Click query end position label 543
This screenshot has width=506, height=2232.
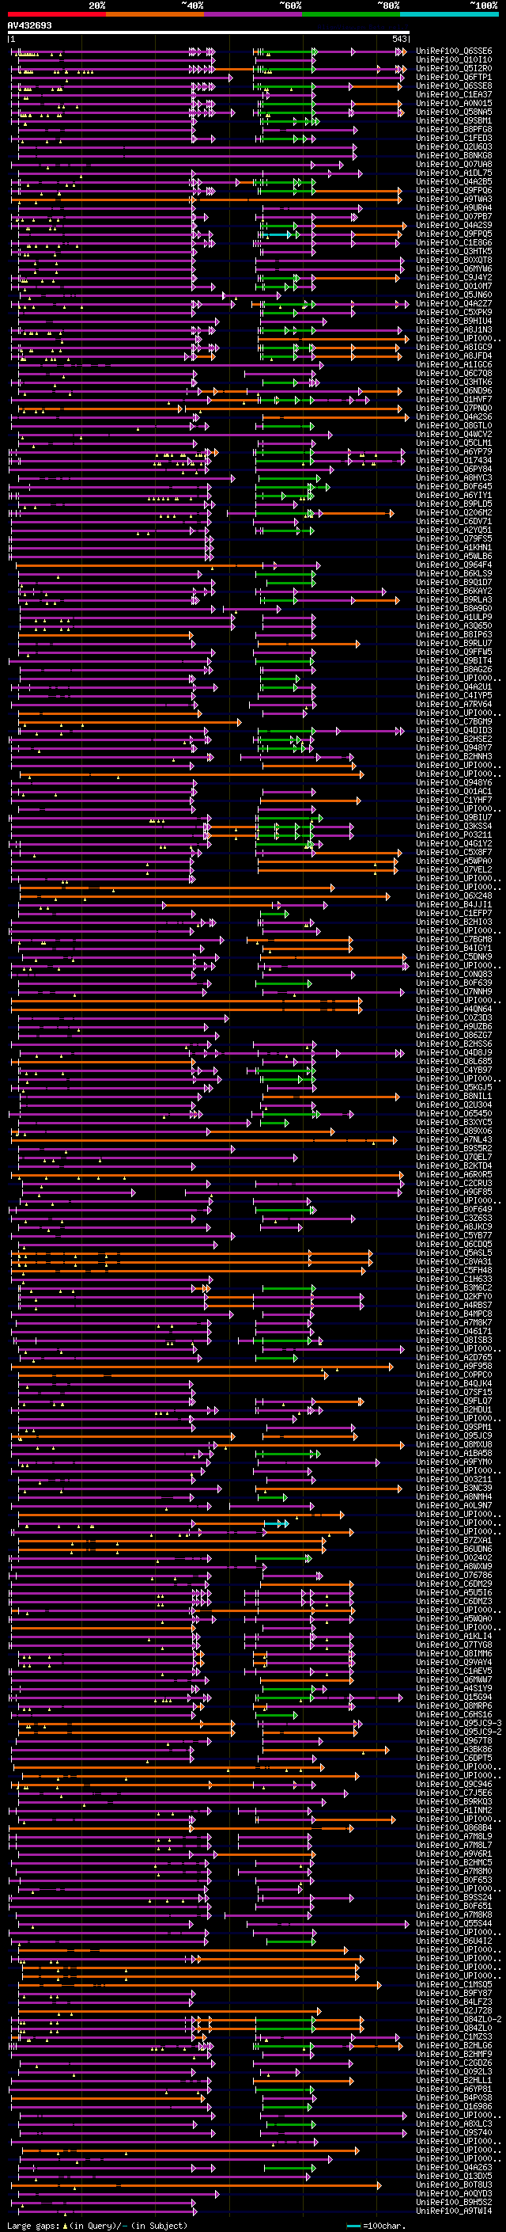tap(398, 39)
